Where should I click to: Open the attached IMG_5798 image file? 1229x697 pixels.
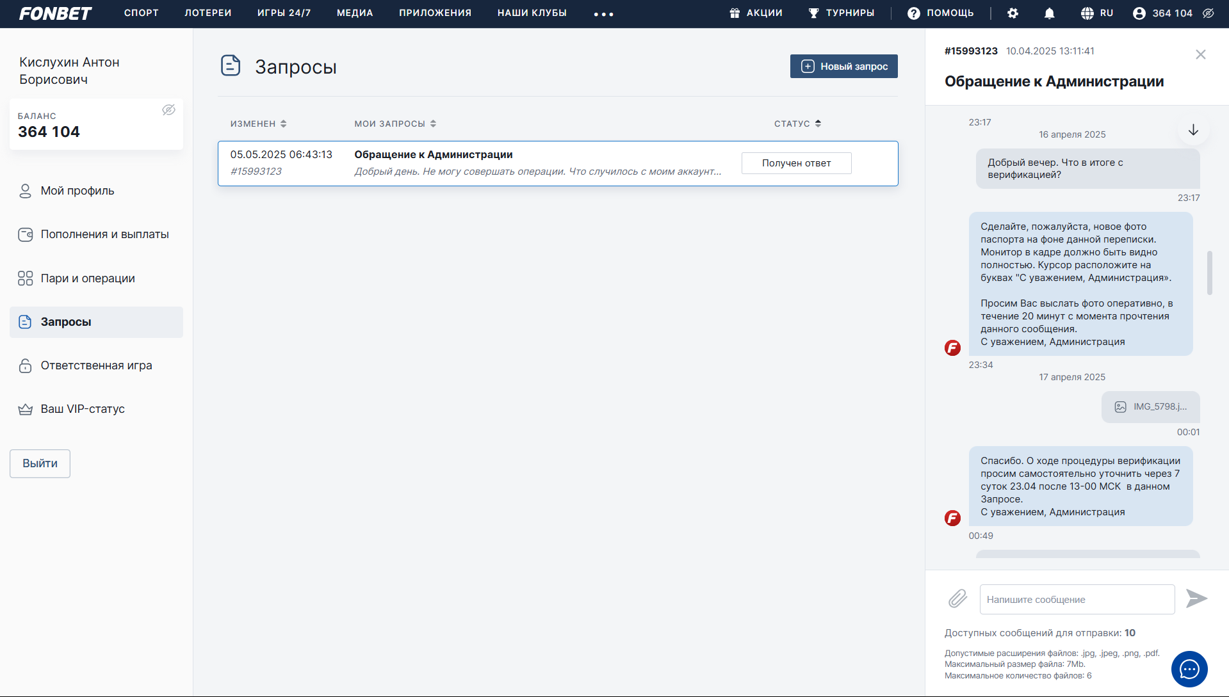[1151, 407]
